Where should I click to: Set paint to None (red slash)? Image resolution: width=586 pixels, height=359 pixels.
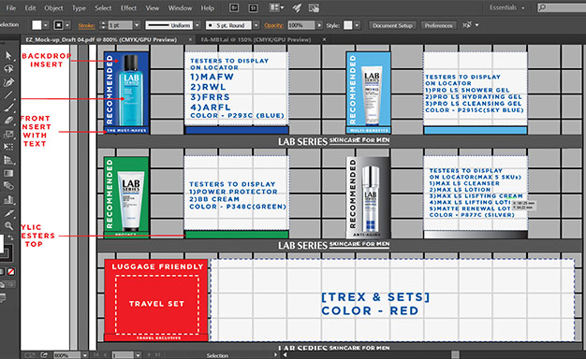(x=11, y=272)
